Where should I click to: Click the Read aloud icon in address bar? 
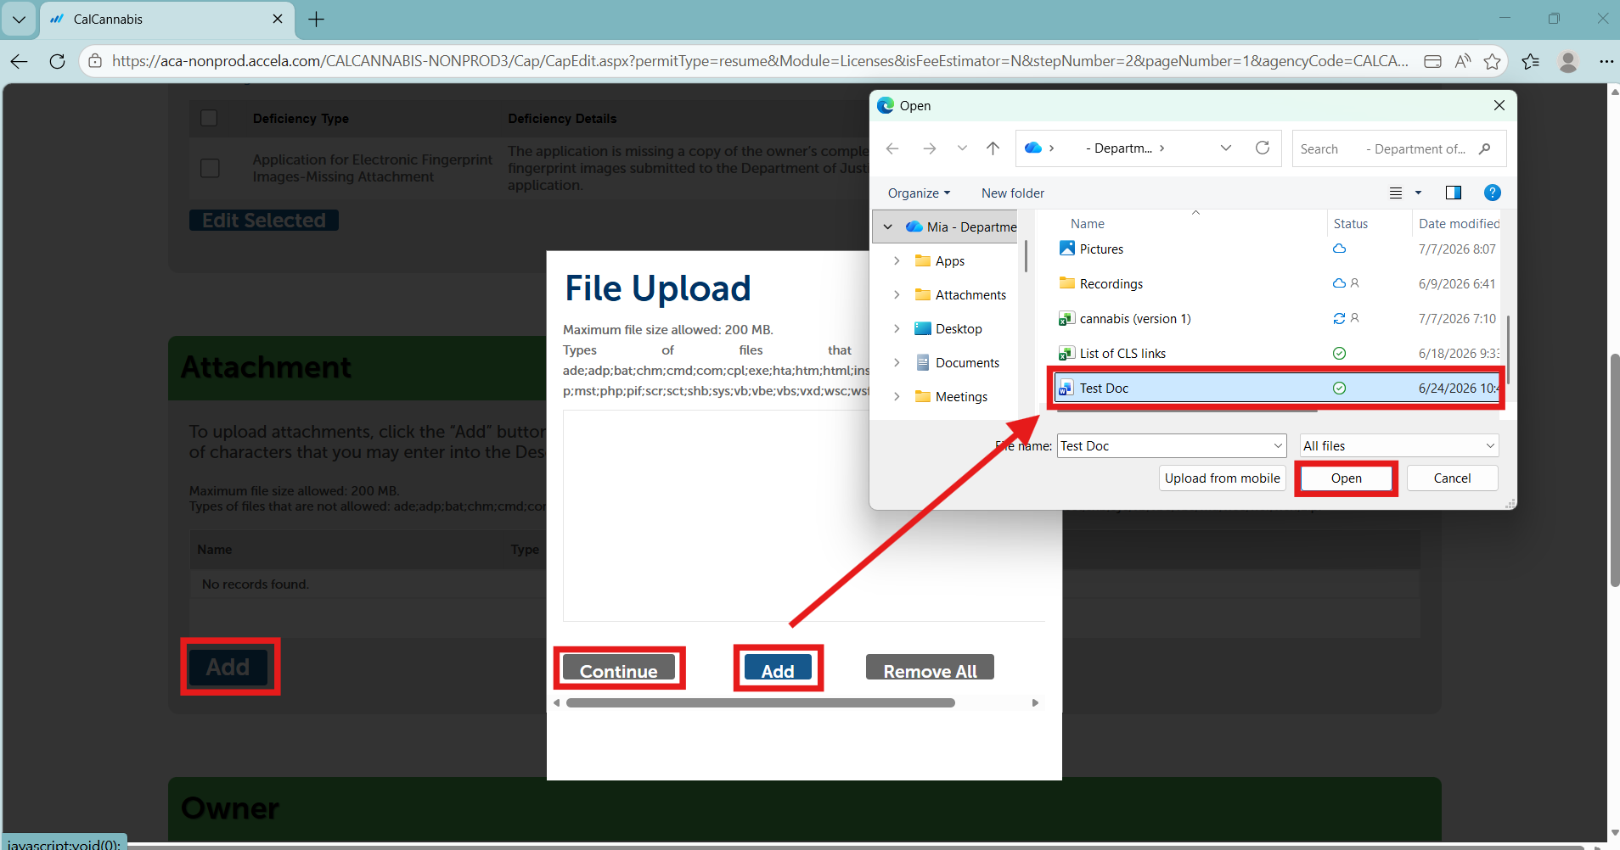coord(1462,61)
